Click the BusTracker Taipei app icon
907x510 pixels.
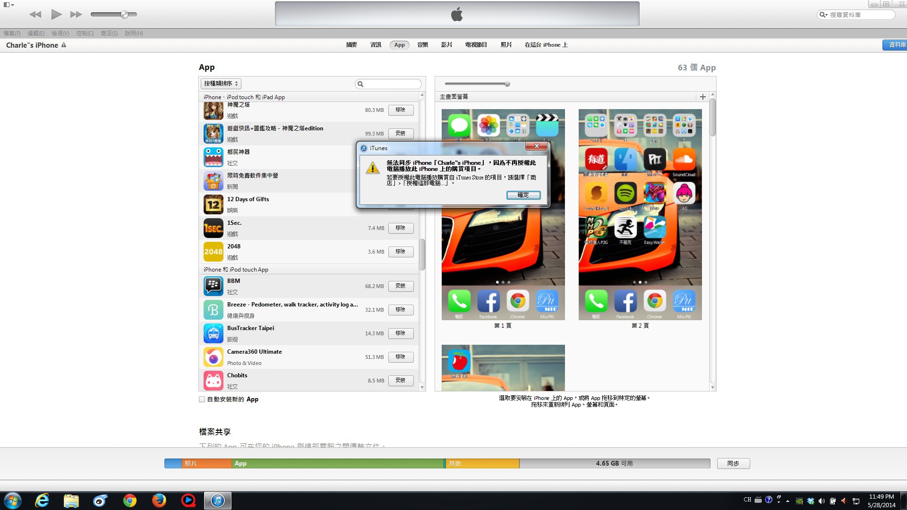coord(214,333)
